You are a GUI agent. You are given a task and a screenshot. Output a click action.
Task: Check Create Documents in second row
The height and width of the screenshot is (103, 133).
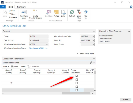(x=77, y=79)
